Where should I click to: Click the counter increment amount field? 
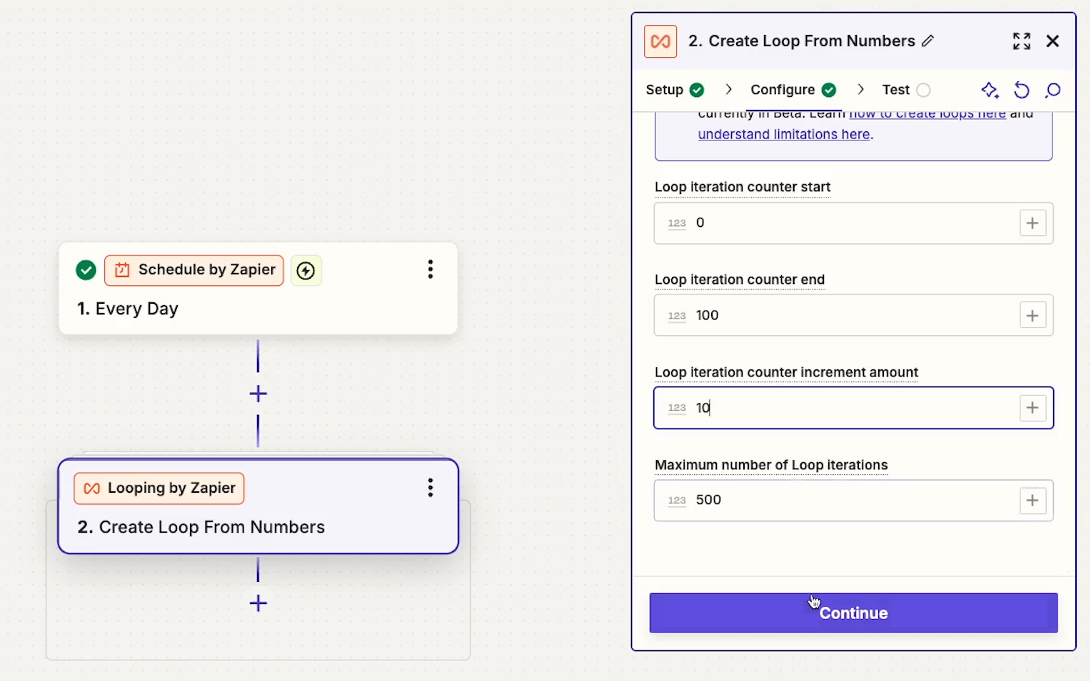point(853,408)
